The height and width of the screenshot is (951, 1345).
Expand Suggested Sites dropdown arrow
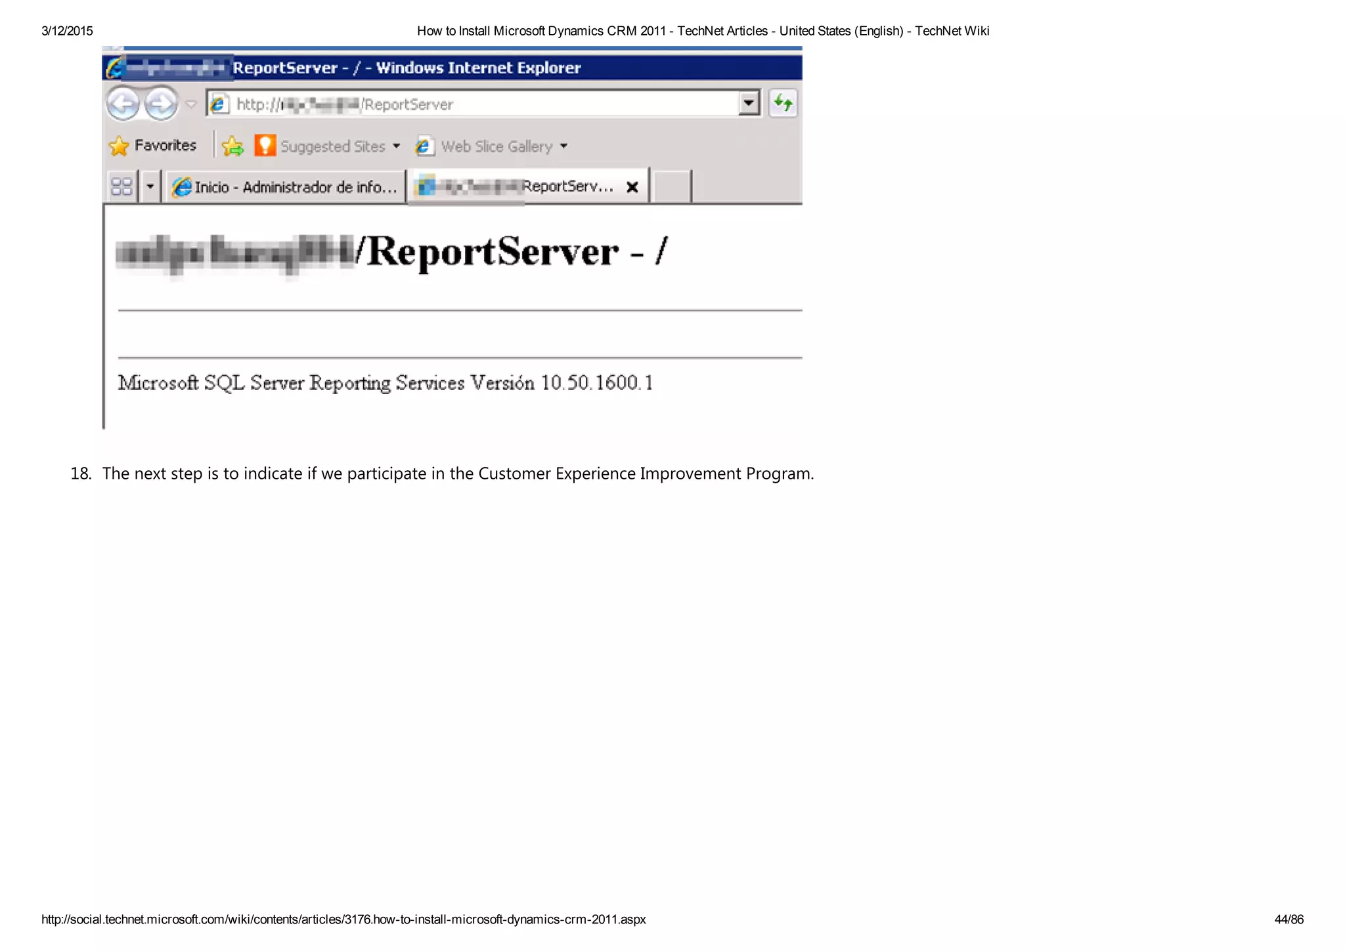(396, 146)
